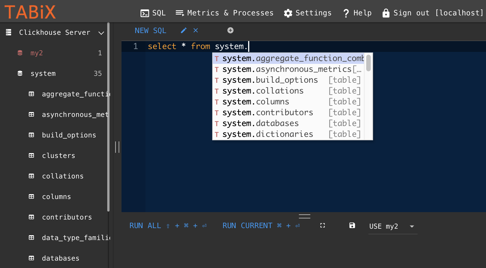Click the sidebar splitter handle

click(x=117, y=147)
